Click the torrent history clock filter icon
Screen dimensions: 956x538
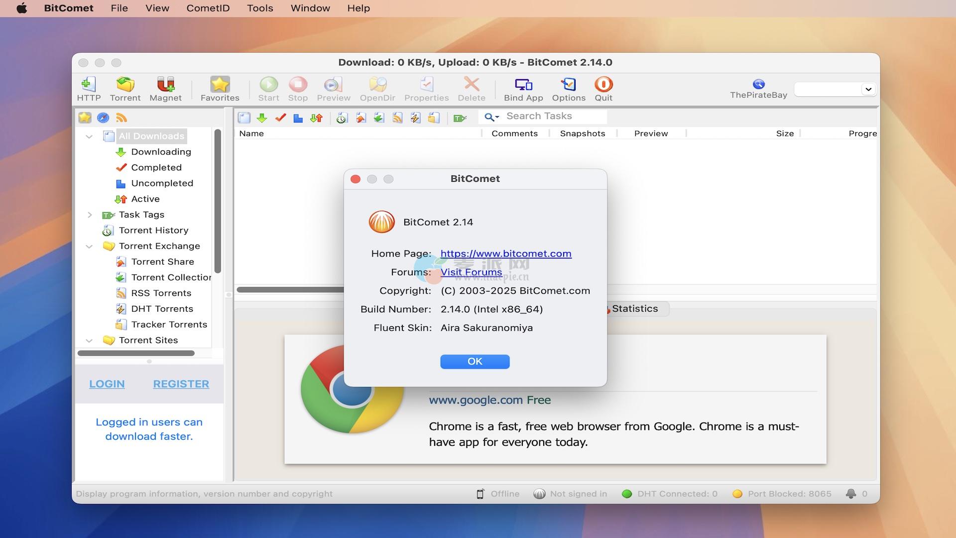coord(342,118)
